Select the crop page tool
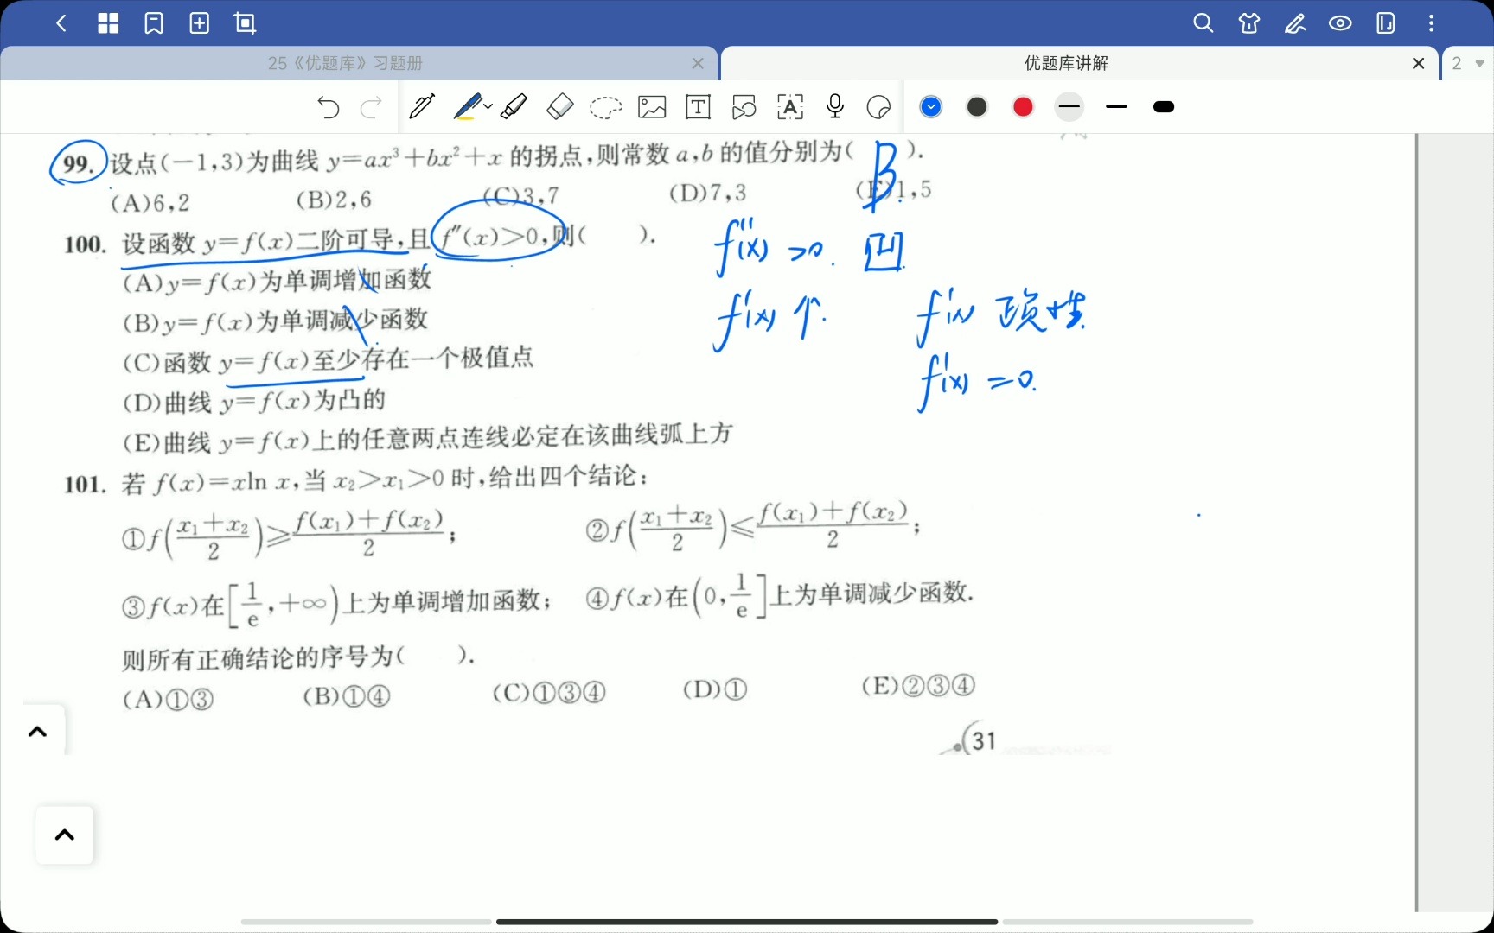Screen dimensions: 1494x933 tap(246, 23)
